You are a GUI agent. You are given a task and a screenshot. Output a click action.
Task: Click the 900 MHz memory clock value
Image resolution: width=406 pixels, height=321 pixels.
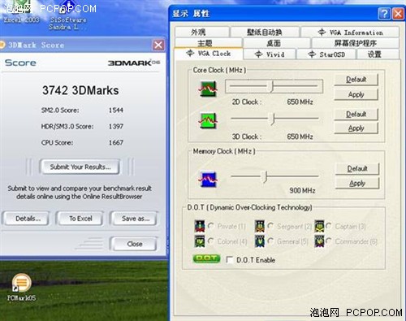click(302, 190)
